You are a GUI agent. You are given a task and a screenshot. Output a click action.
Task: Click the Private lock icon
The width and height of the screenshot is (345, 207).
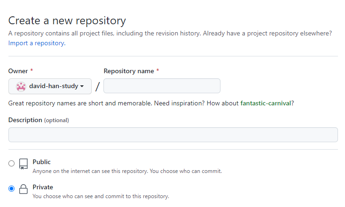(x=23, y=189)
